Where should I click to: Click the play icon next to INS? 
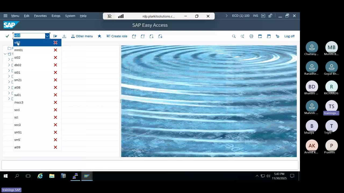coord(263,16)
